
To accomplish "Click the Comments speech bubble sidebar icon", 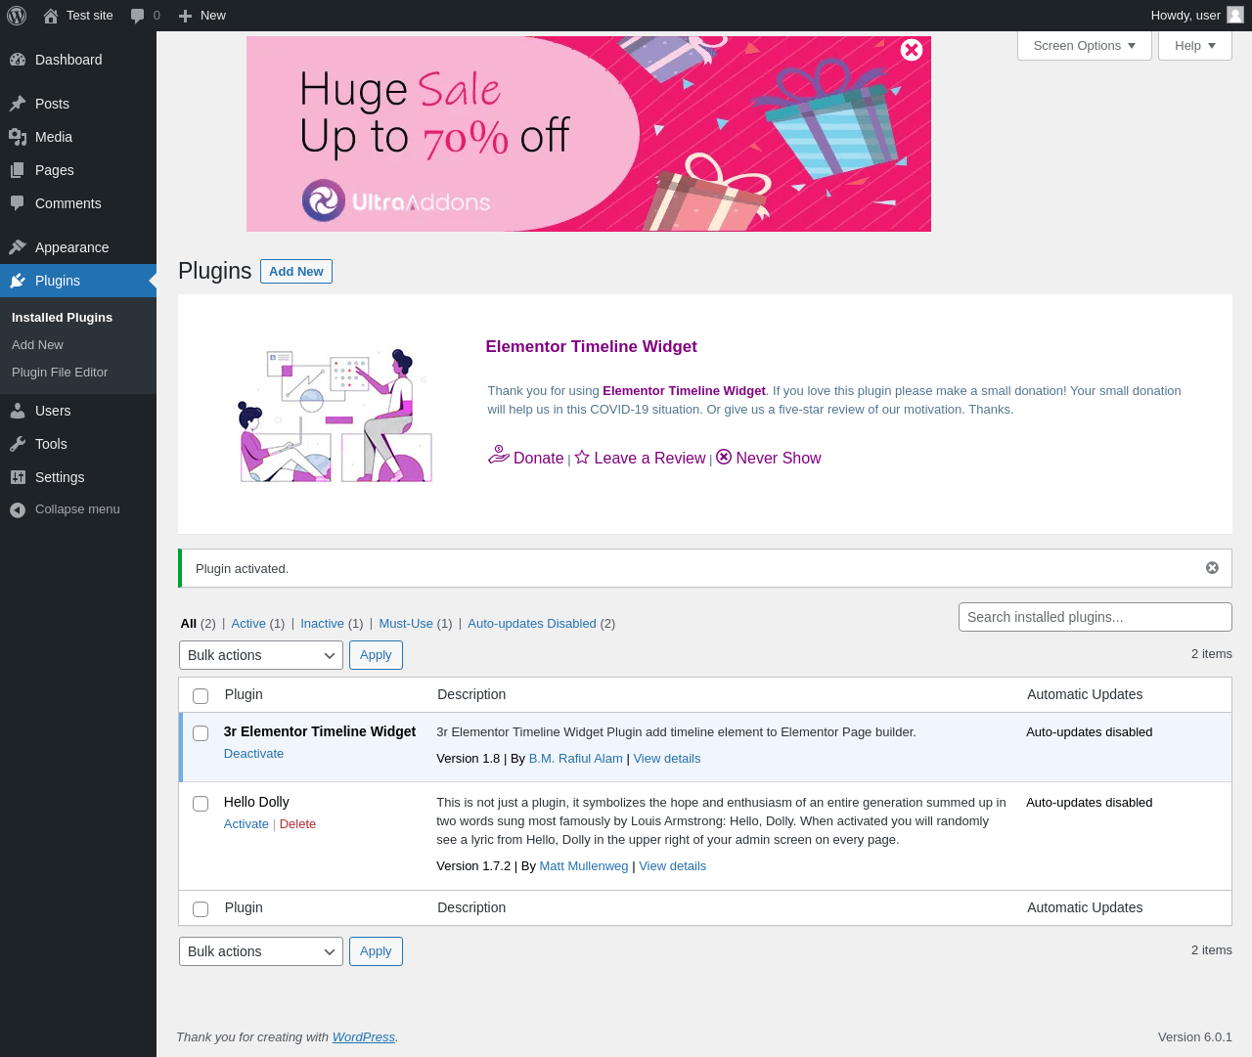I will click(18, 203).
